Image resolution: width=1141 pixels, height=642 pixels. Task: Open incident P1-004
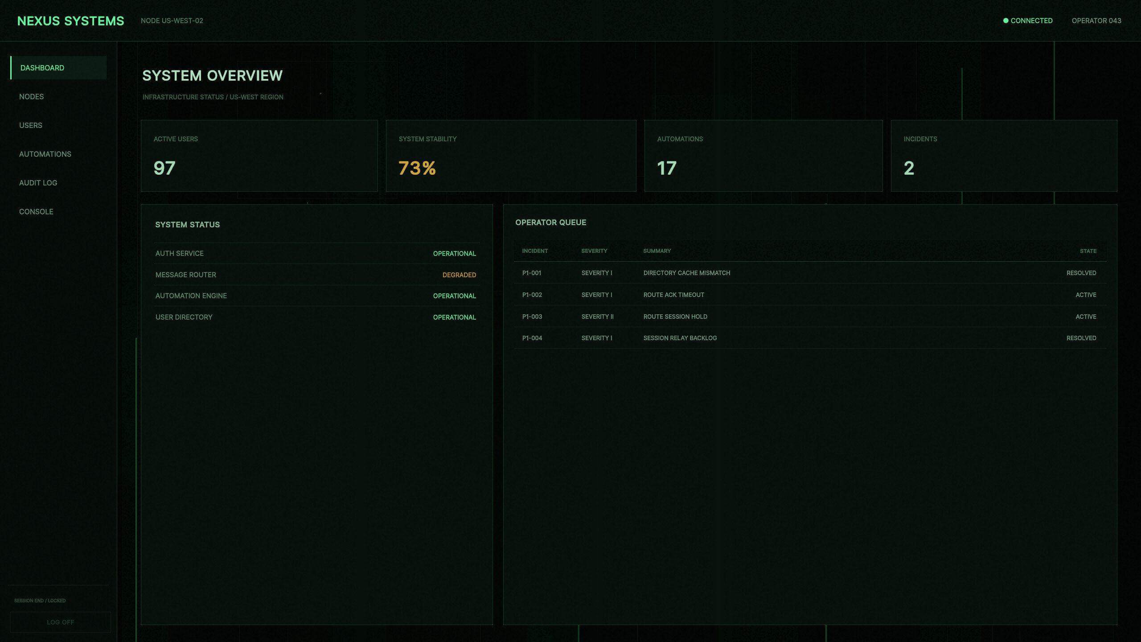(810, 338)
